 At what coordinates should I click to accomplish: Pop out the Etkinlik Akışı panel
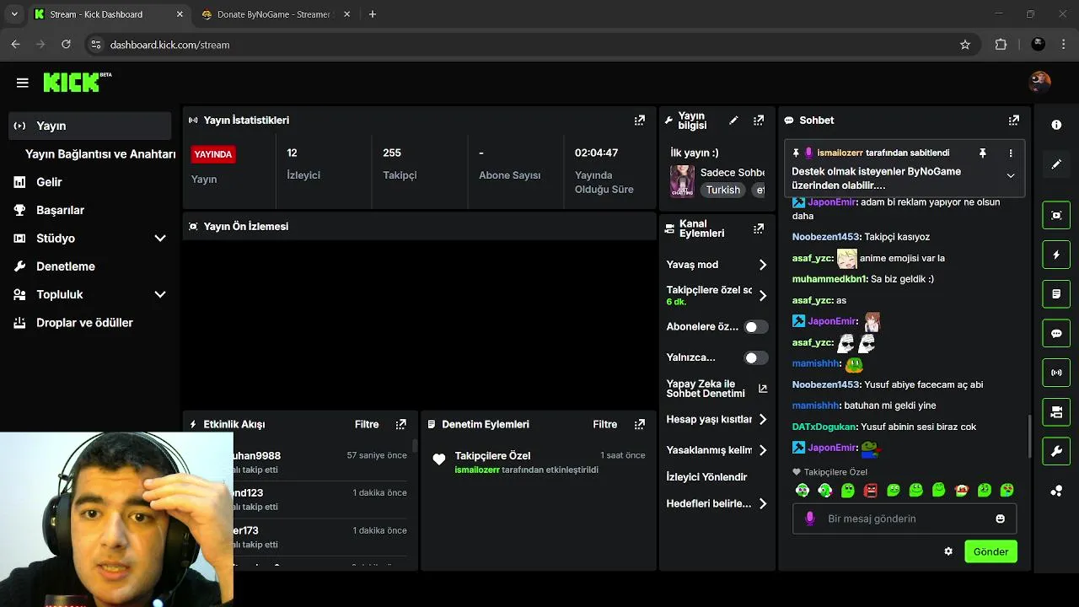point(401,424)
